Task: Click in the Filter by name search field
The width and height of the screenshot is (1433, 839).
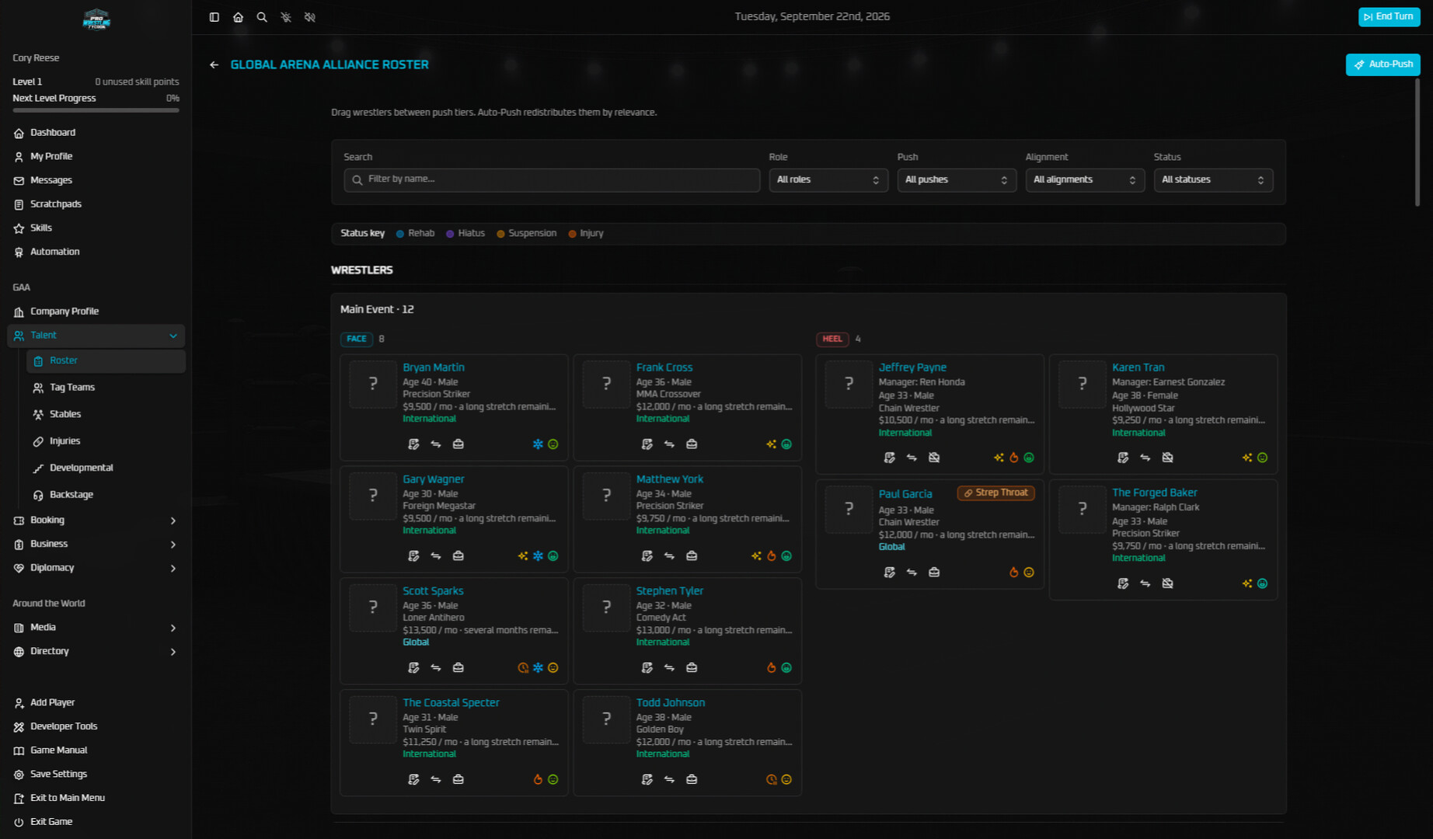Action: [x=552, y=179]
